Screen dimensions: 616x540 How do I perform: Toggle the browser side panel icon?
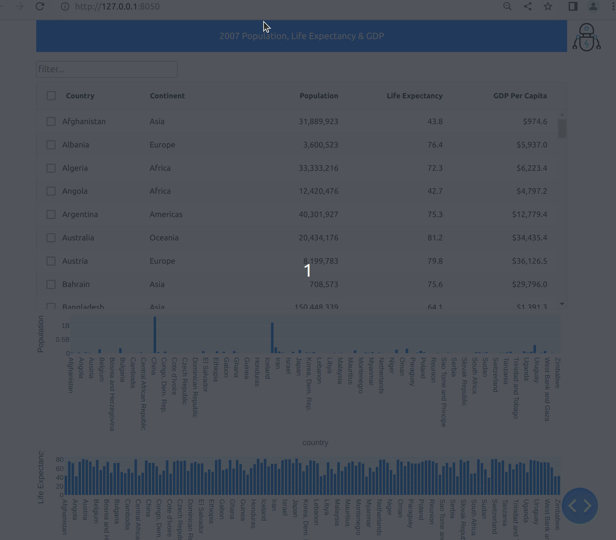tap(573, 6)
